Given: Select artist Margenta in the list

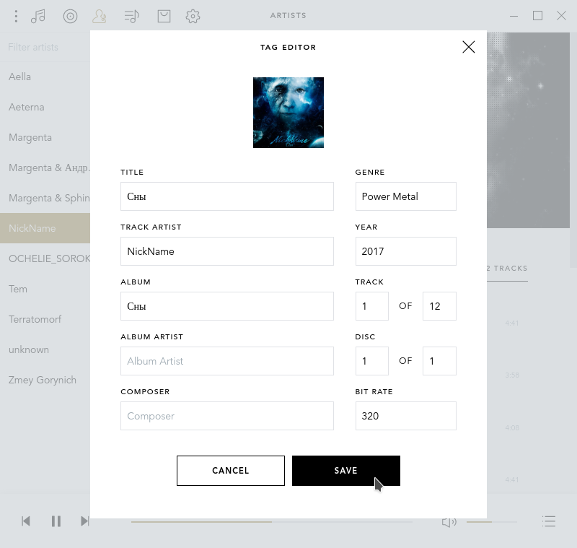Looking at the screenshot, I should coord(45,137).
